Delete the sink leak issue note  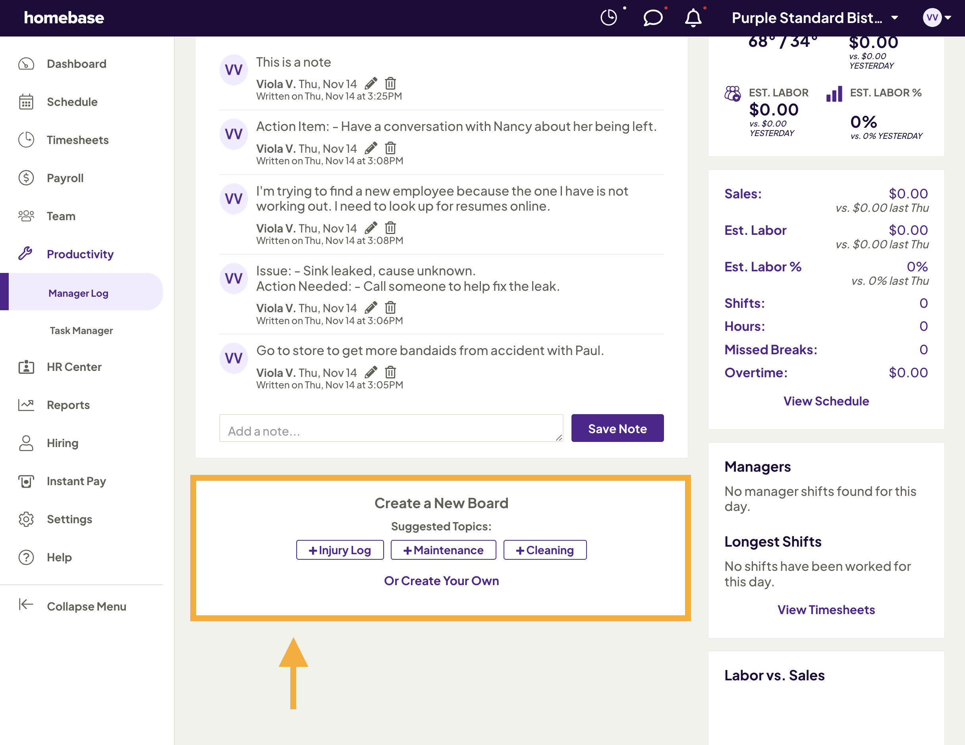tap(391, 307)
